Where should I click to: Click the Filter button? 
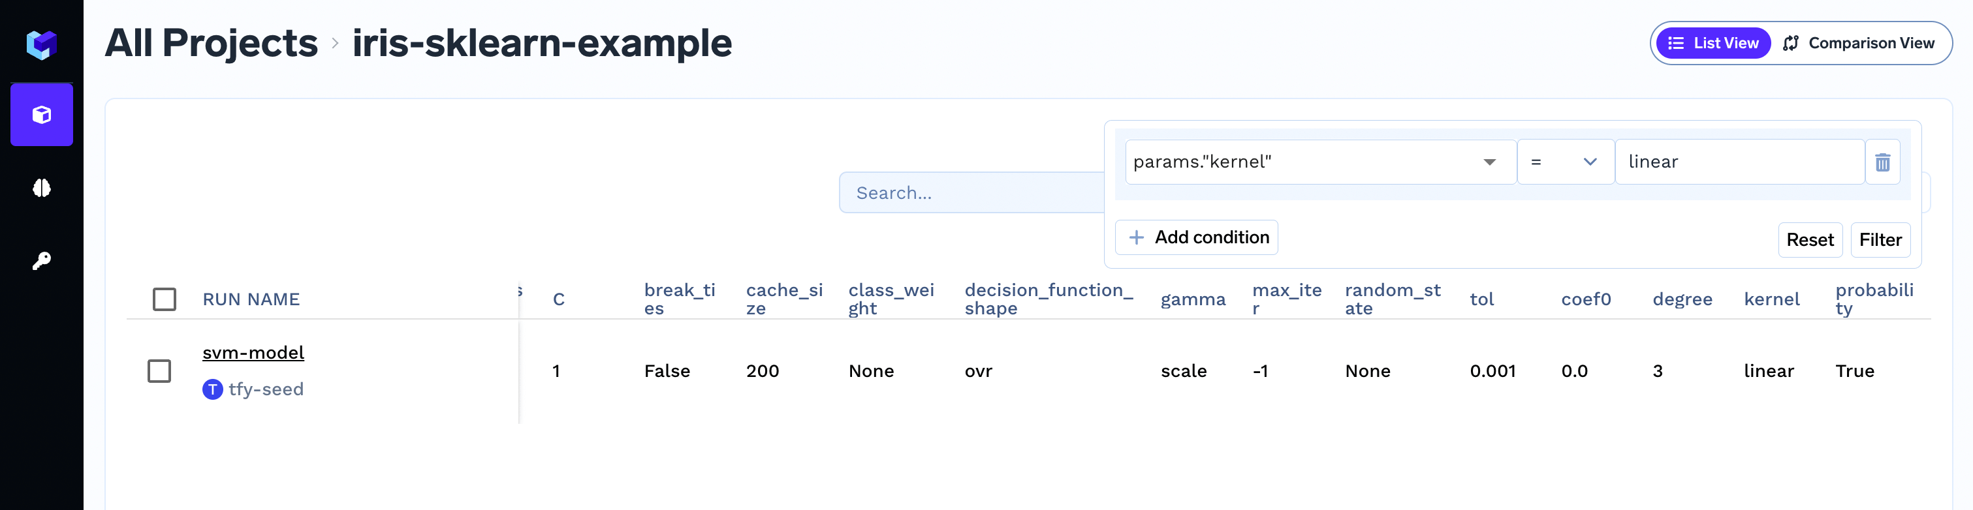[x=1880, y=240]
